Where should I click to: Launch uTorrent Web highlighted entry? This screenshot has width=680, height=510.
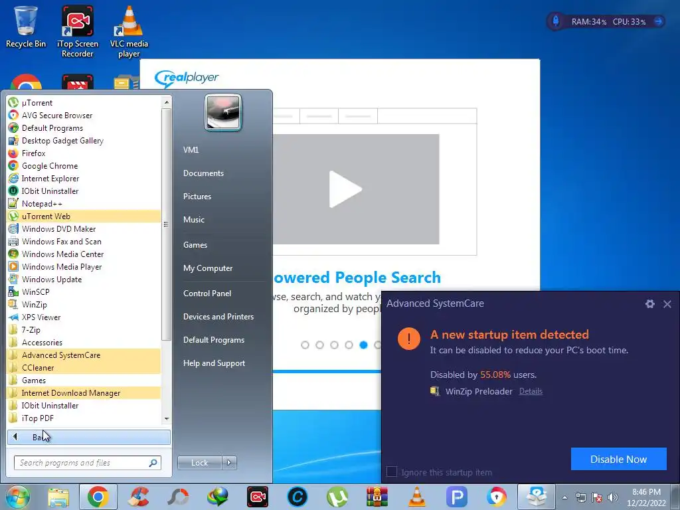click(84, 216)
